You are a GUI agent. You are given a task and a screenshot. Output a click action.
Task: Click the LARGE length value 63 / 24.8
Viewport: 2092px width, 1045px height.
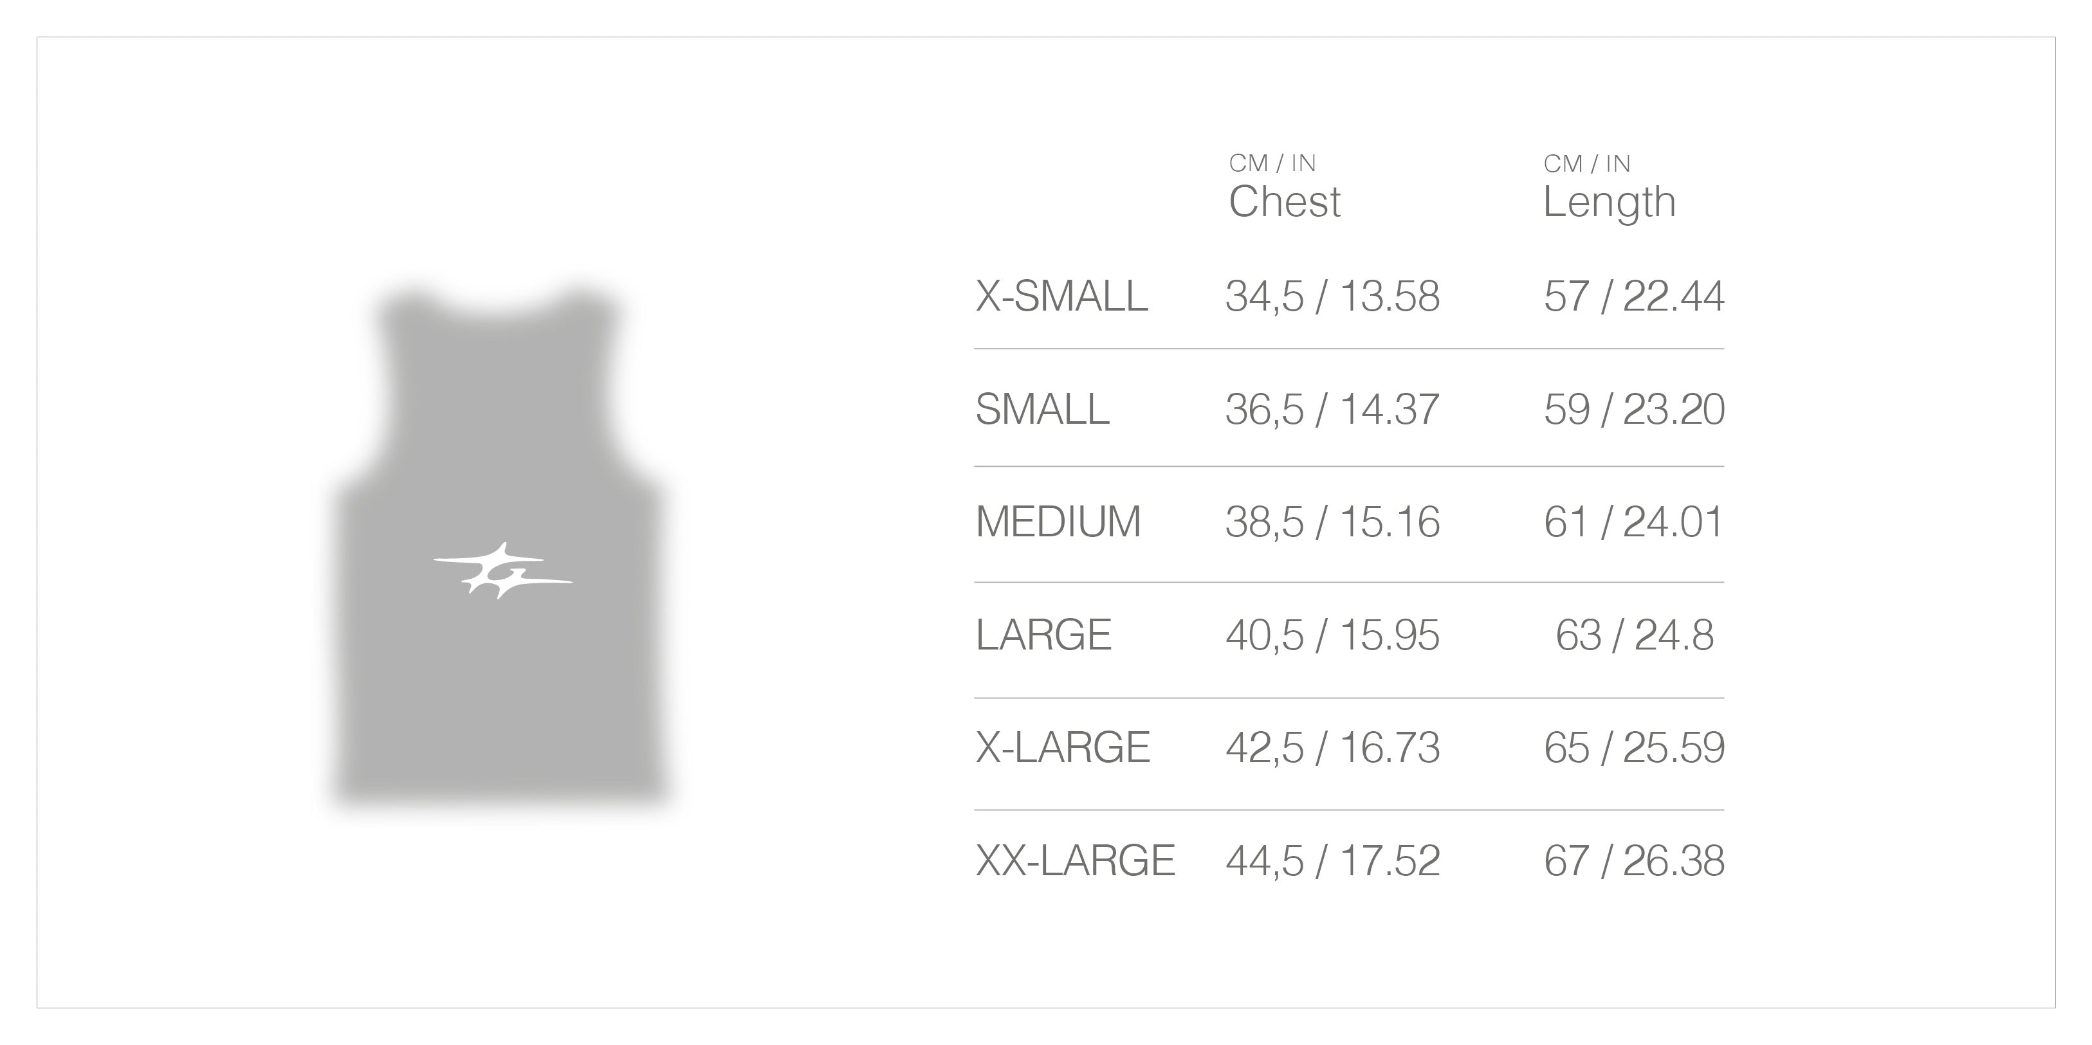[x=1634, y=635]
